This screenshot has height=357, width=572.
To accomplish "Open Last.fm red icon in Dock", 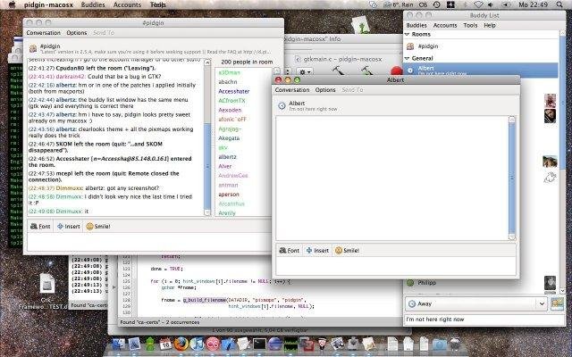I will (213, 344).
